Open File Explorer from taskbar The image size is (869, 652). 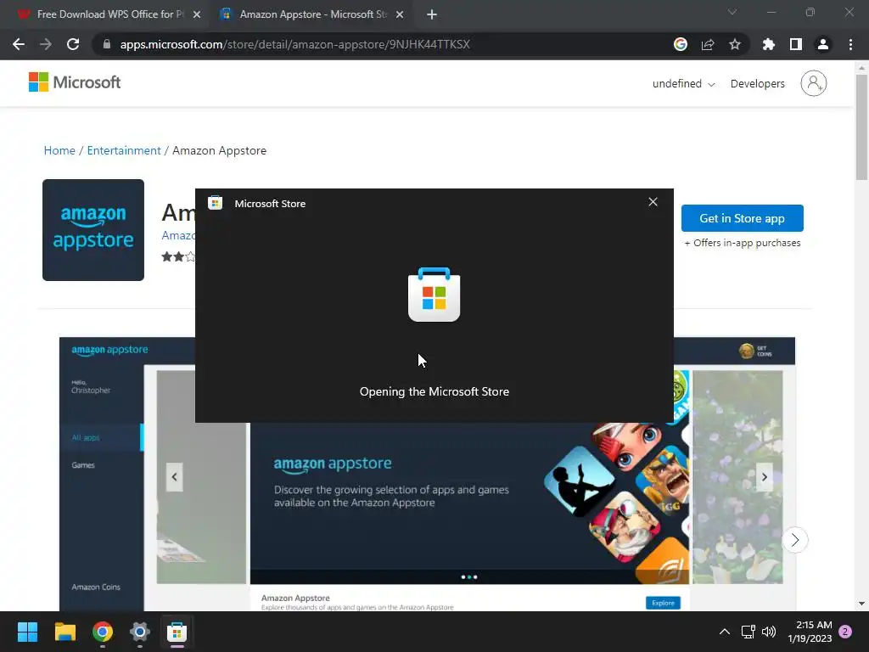[64, 632]
